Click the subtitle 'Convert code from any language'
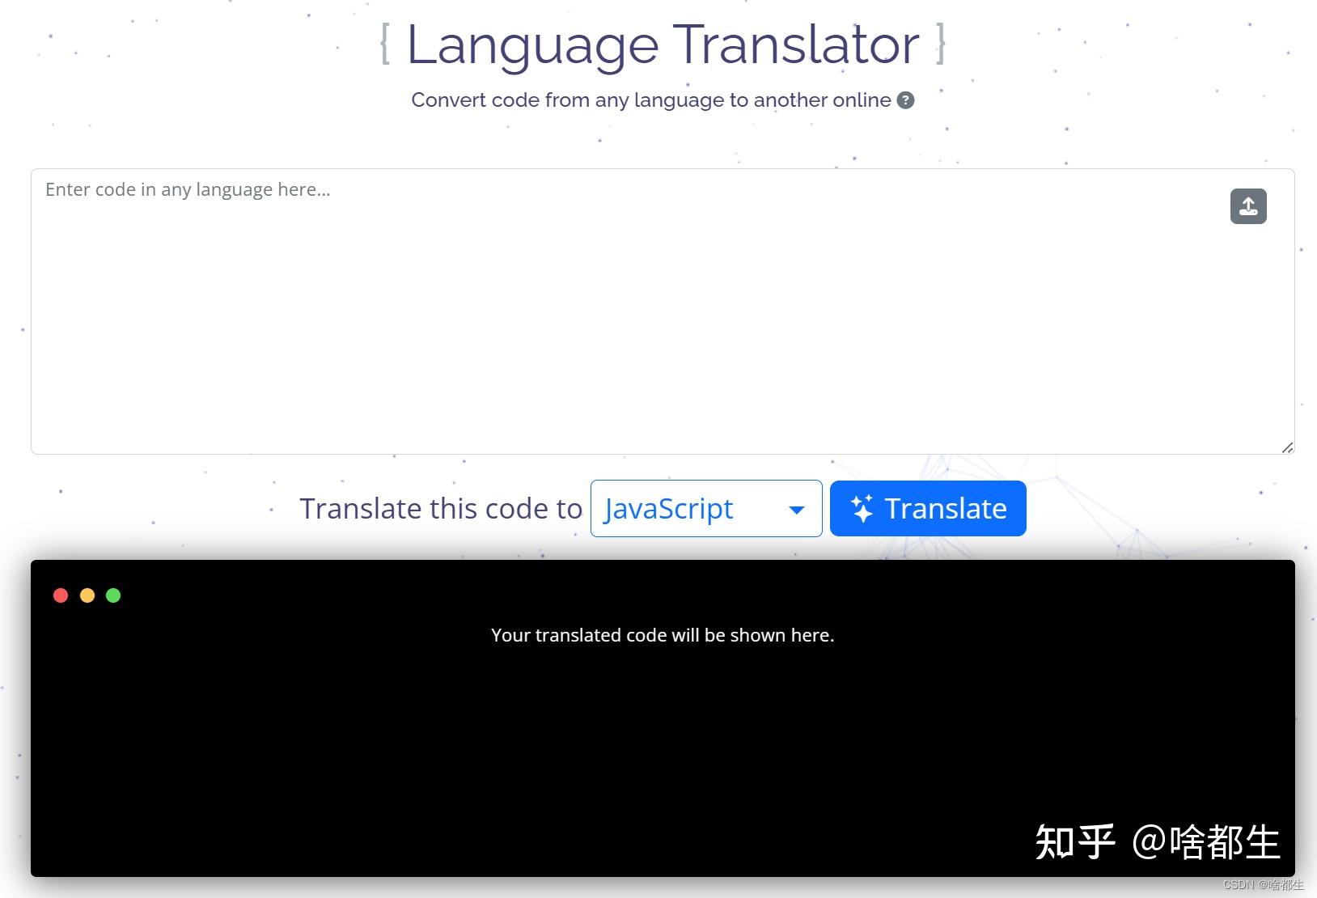 650,100
